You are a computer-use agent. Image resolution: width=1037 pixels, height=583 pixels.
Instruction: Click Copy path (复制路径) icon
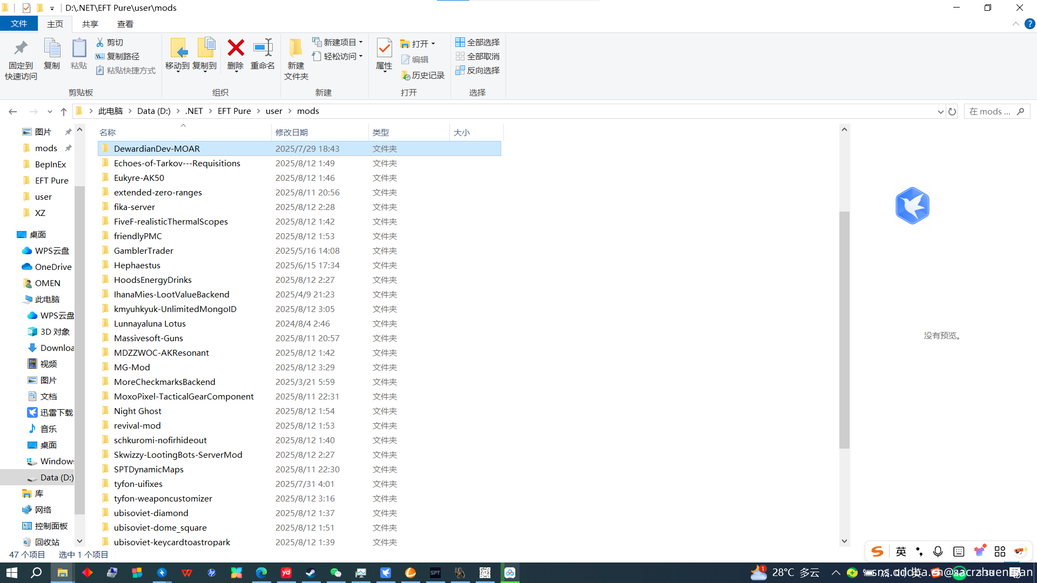(x=100, y=56)
